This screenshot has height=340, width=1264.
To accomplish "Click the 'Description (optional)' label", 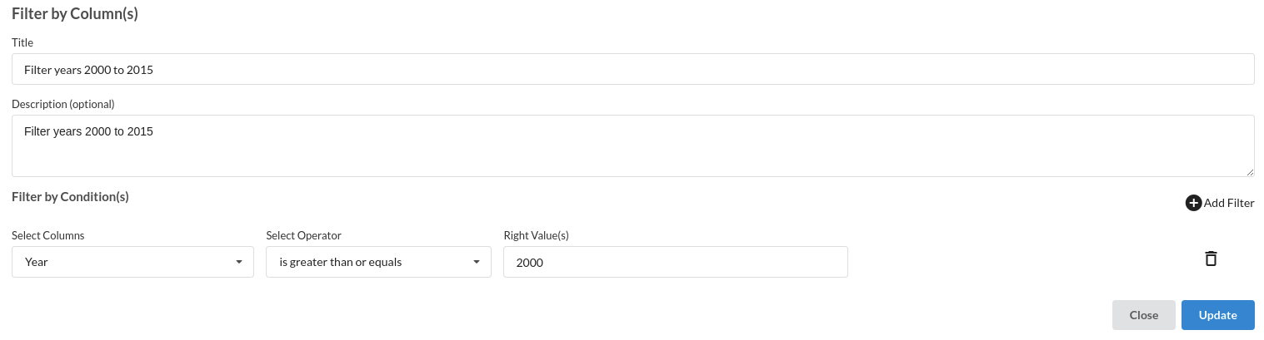I will (x=63, y=104).
